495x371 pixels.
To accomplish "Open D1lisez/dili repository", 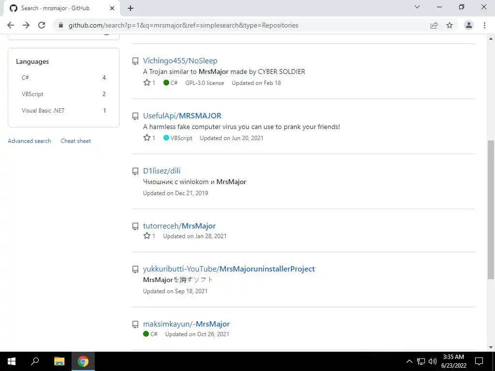I will click(x=161, y=171).
